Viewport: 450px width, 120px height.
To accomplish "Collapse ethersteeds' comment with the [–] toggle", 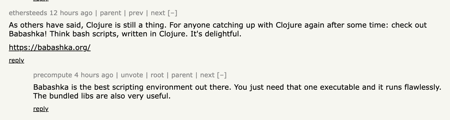I will click(x=172, y=13).
